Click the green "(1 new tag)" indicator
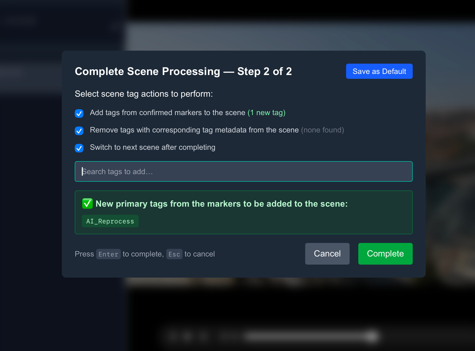Screen dimensions: 475x351 coord(266,113)
